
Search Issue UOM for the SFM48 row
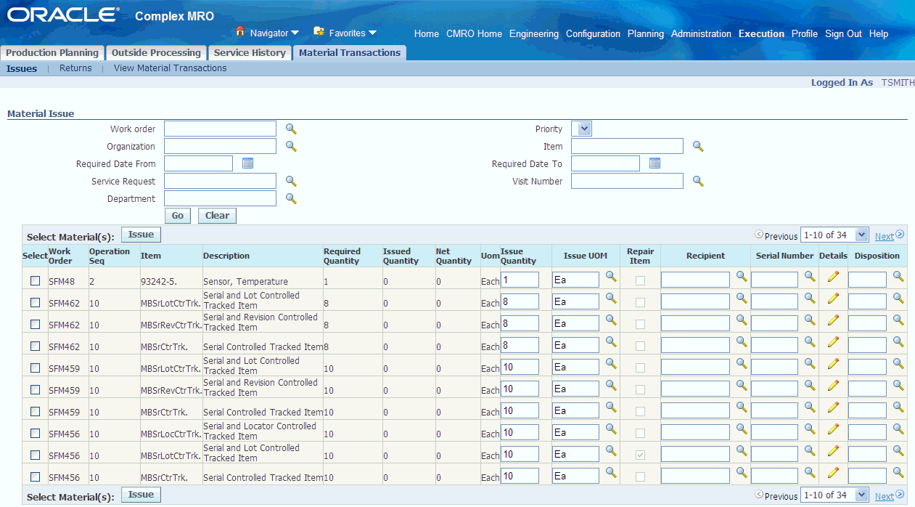coord(611,277)
